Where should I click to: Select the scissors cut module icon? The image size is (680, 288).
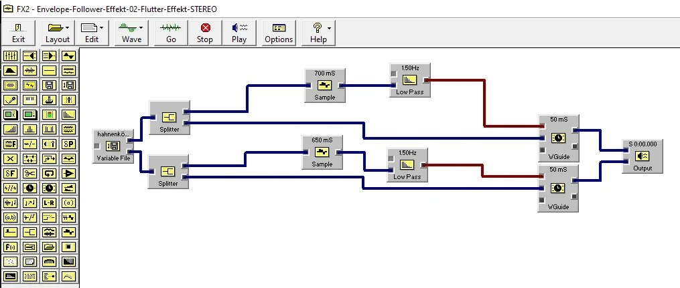[x=30, y=174]
